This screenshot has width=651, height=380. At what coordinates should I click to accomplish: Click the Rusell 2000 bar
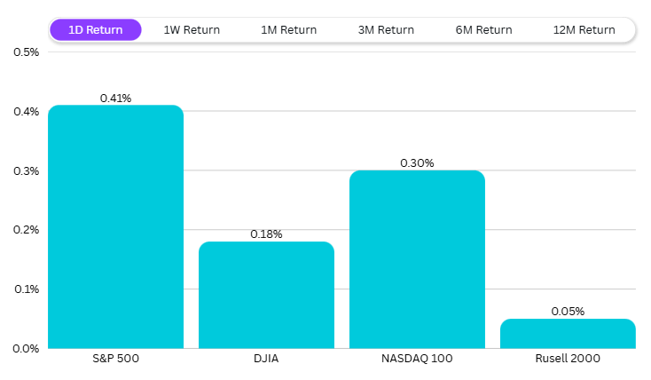coord(568,333)
